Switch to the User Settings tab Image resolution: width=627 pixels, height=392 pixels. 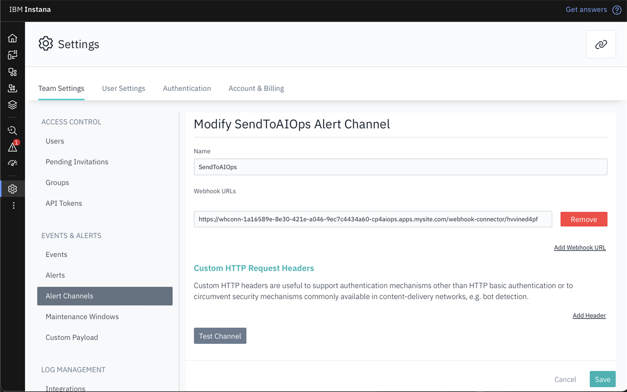click(123, 88)
